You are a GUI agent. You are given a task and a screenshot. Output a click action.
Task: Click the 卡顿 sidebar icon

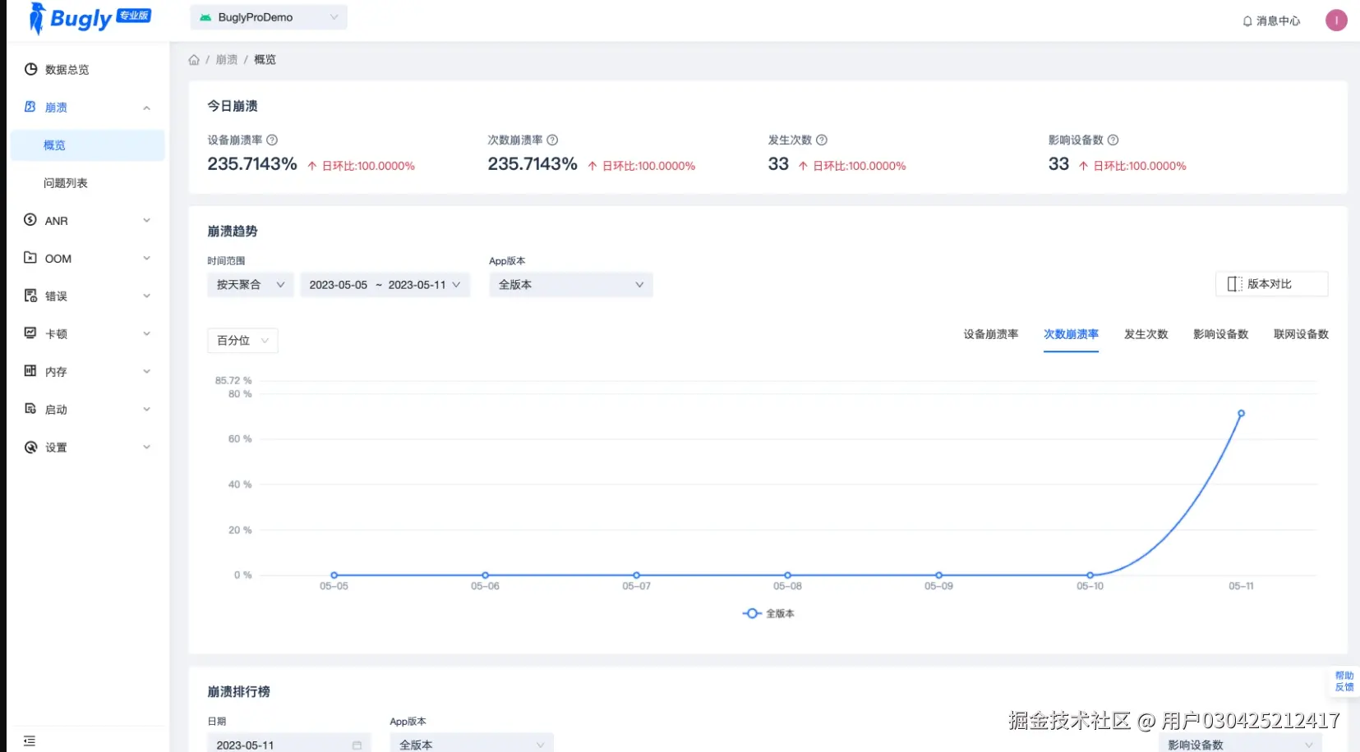pyautogui.click(x=30, y=333)
